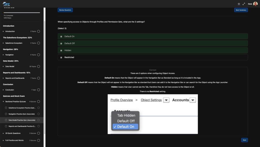260x147 pixels.
Task: Click the Next button
Action: point(245,140)
